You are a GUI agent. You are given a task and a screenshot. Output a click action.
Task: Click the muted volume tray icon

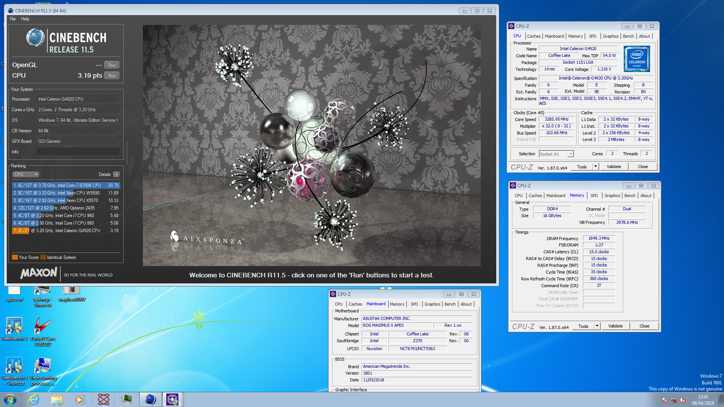click(683, 400)
